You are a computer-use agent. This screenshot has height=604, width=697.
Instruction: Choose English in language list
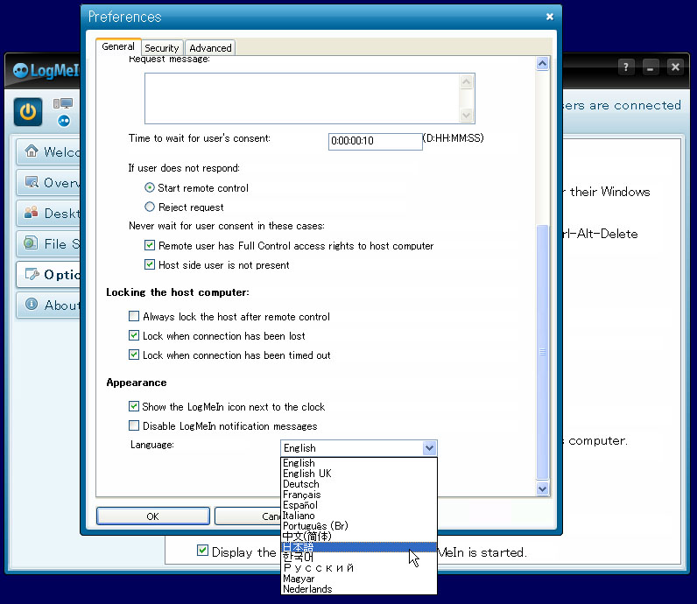pyautogui.click(x=359, y=463)
